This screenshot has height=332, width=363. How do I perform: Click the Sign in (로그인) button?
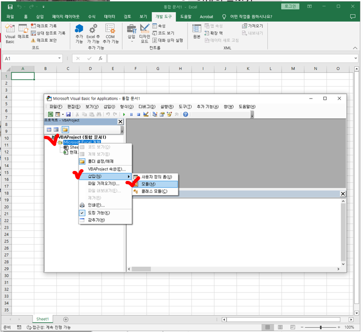tap(290, 7)
